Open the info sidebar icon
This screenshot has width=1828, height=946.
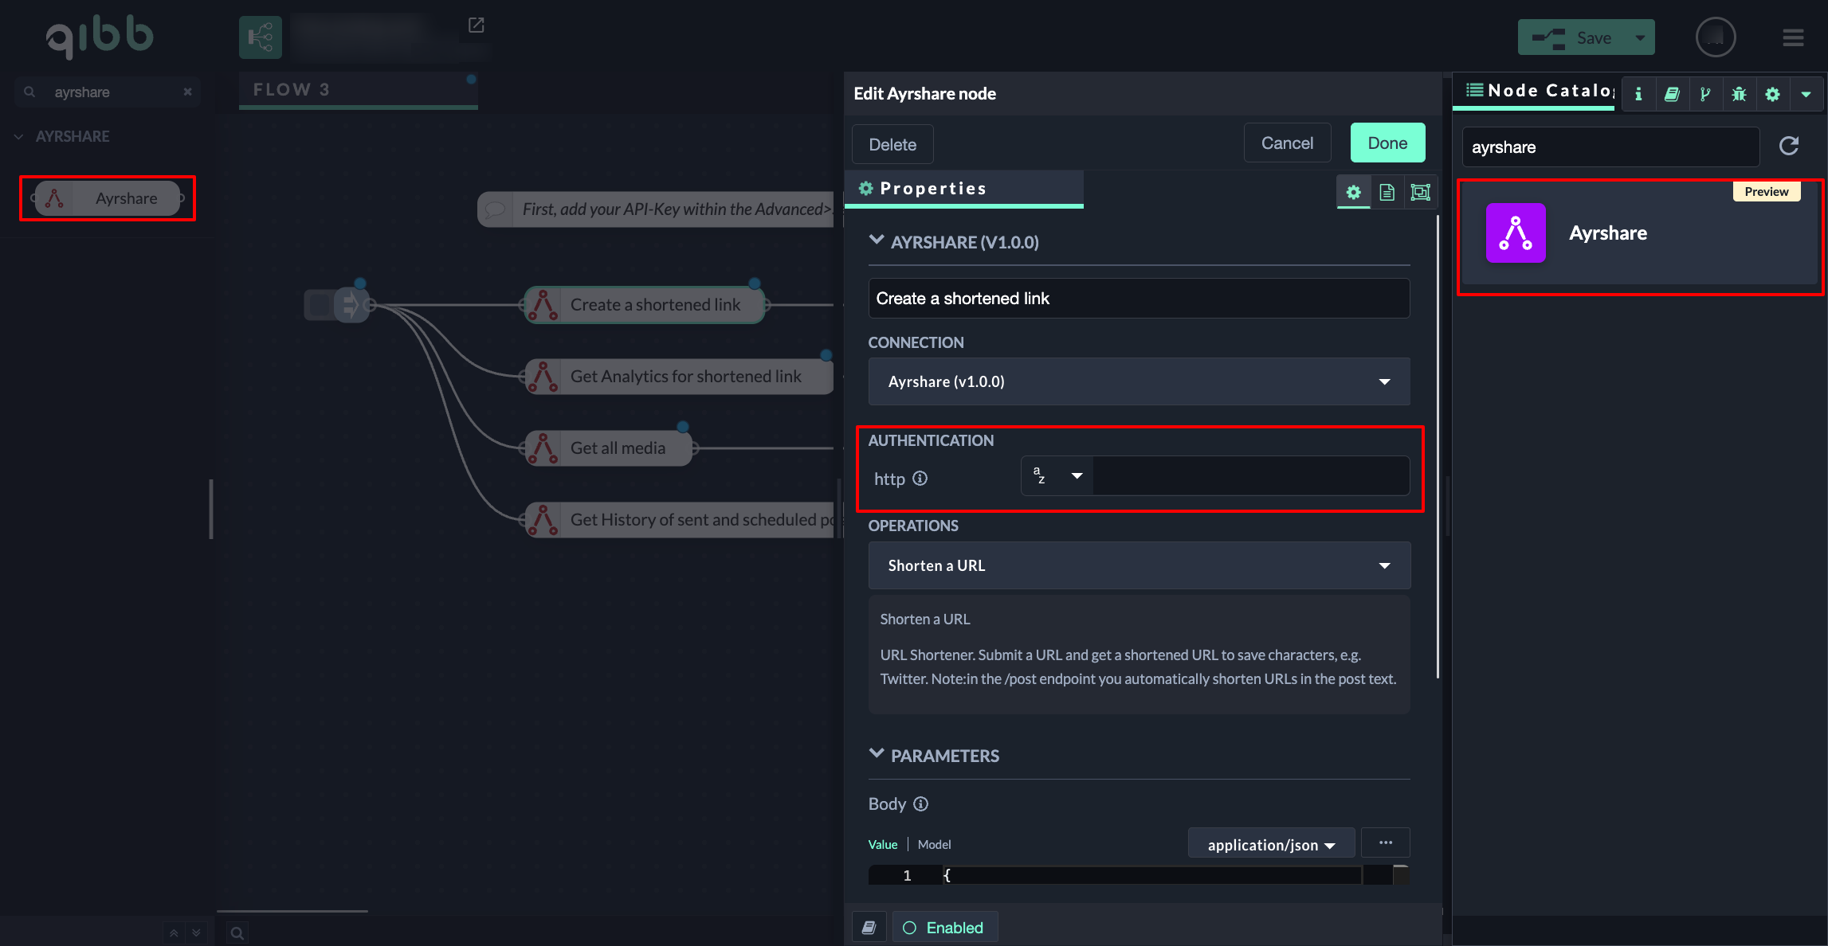click(1638, 94)
